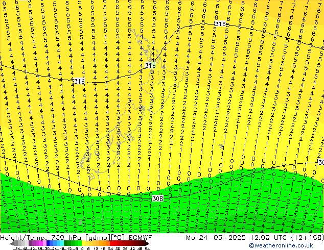Click the 308 contour label
Image resolution: width=324 pixels, height=250 pixels.
point(158,198)
